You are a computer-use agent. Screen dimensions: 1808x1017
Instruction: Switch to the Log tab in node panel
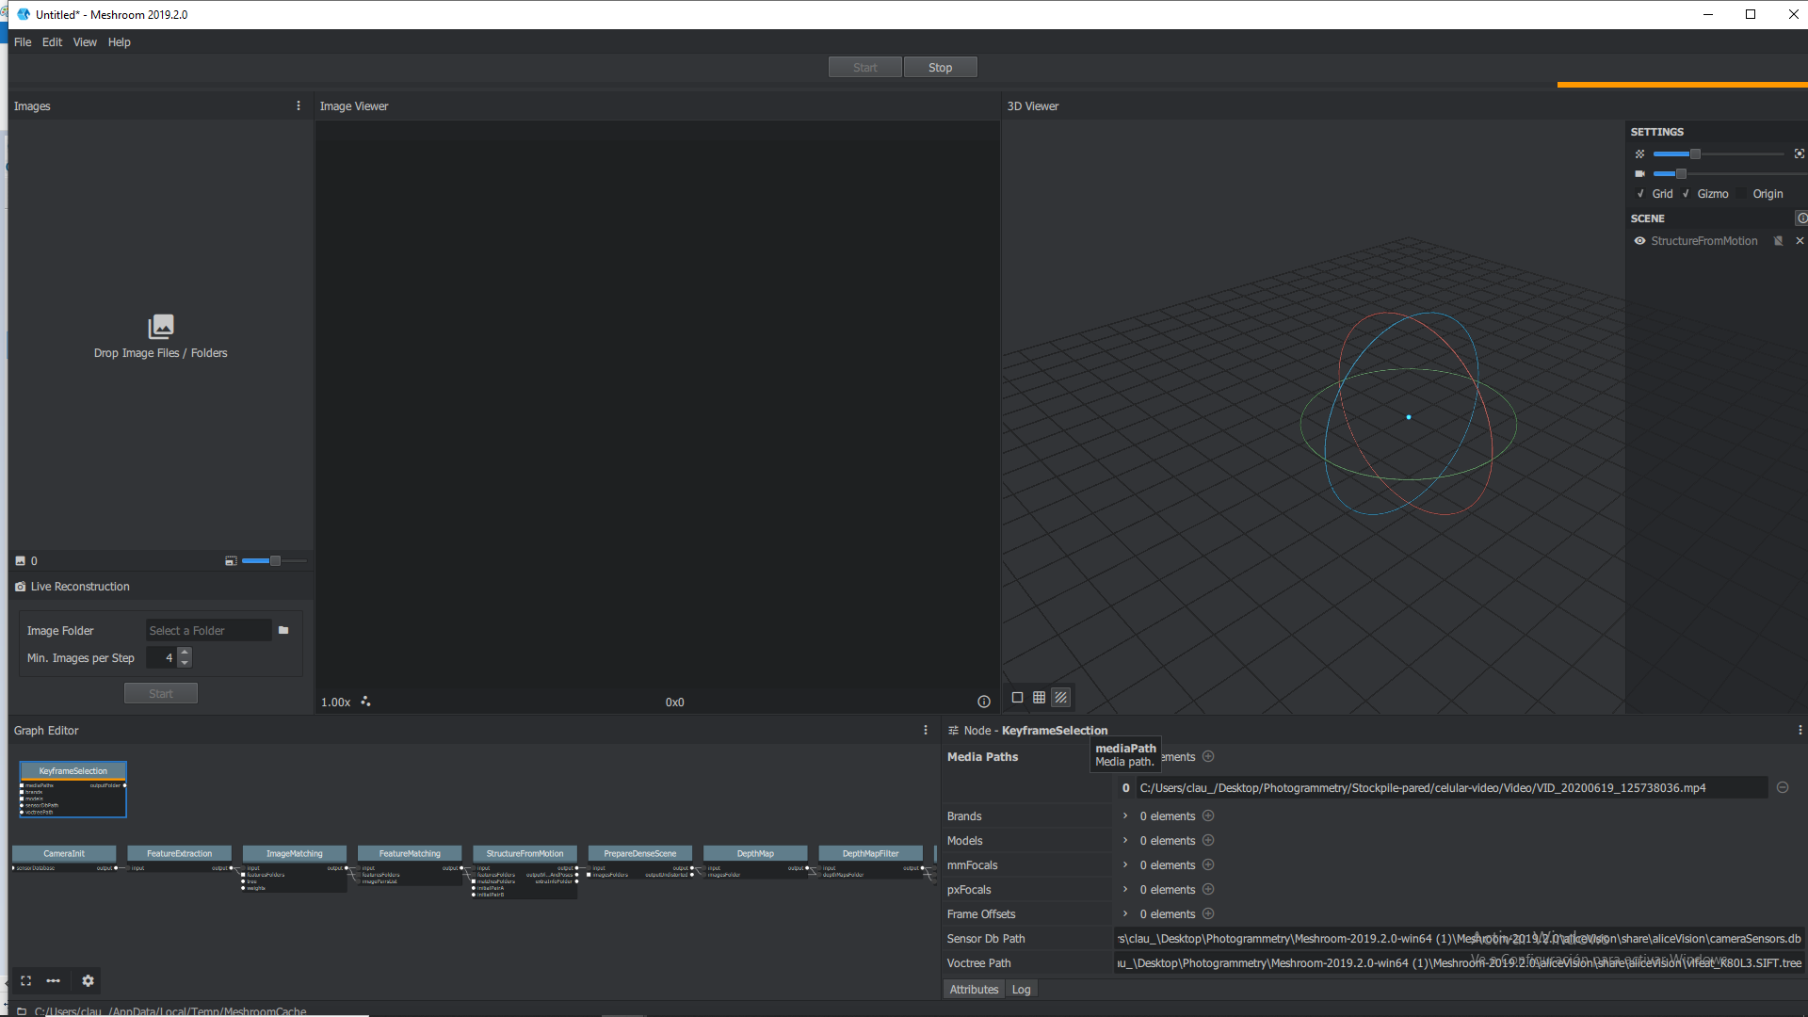1022,989
